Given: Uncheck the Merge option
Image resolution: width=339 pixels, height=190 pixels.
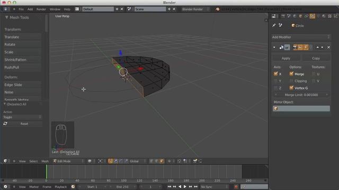Looking at the screenshot, I should tap(291, 74).
